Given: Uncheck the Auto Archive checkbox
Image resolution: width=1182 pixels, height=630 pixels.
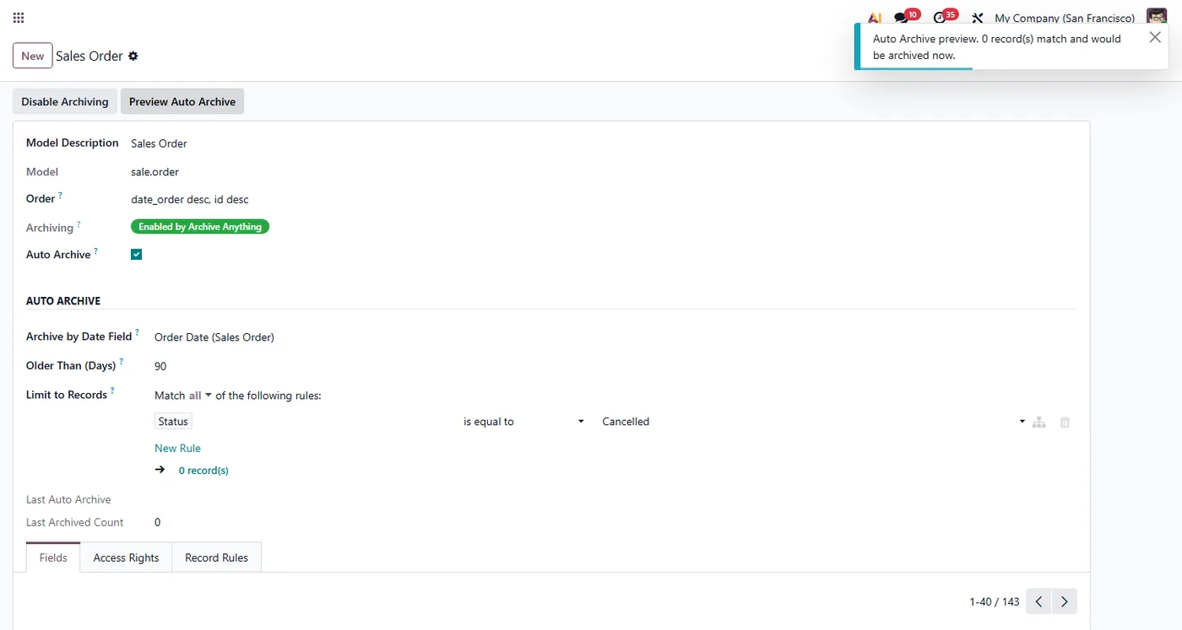Looking at the screenshot, I should tap(136, 255).
